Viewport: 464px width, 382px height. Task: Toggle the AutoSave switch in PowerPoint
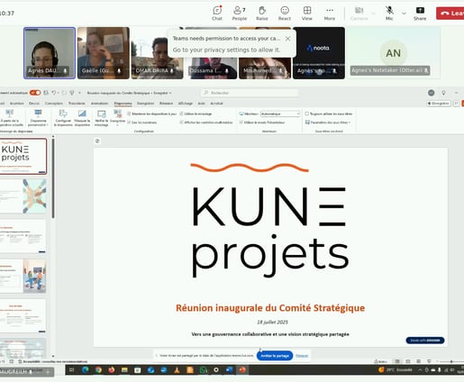coord(35,93)
